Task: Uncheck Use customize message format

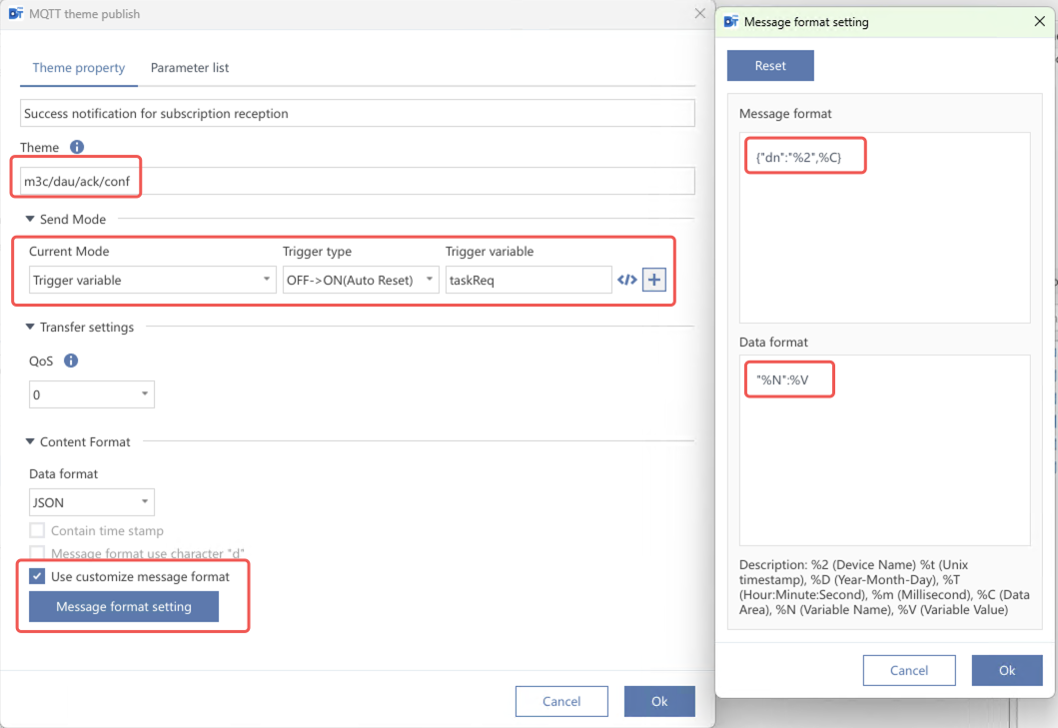Action: (x=37, y=576)
